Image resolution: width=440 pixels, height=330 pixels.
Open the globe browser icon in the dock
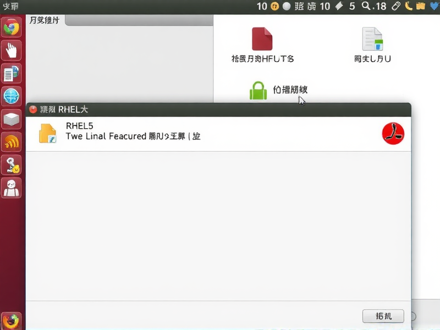tap(11, 96)
